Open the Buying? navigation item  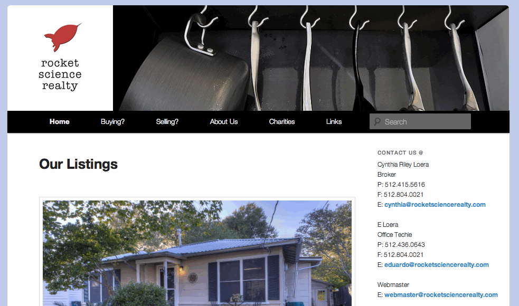pyautogui.click(x=112, y=122)
